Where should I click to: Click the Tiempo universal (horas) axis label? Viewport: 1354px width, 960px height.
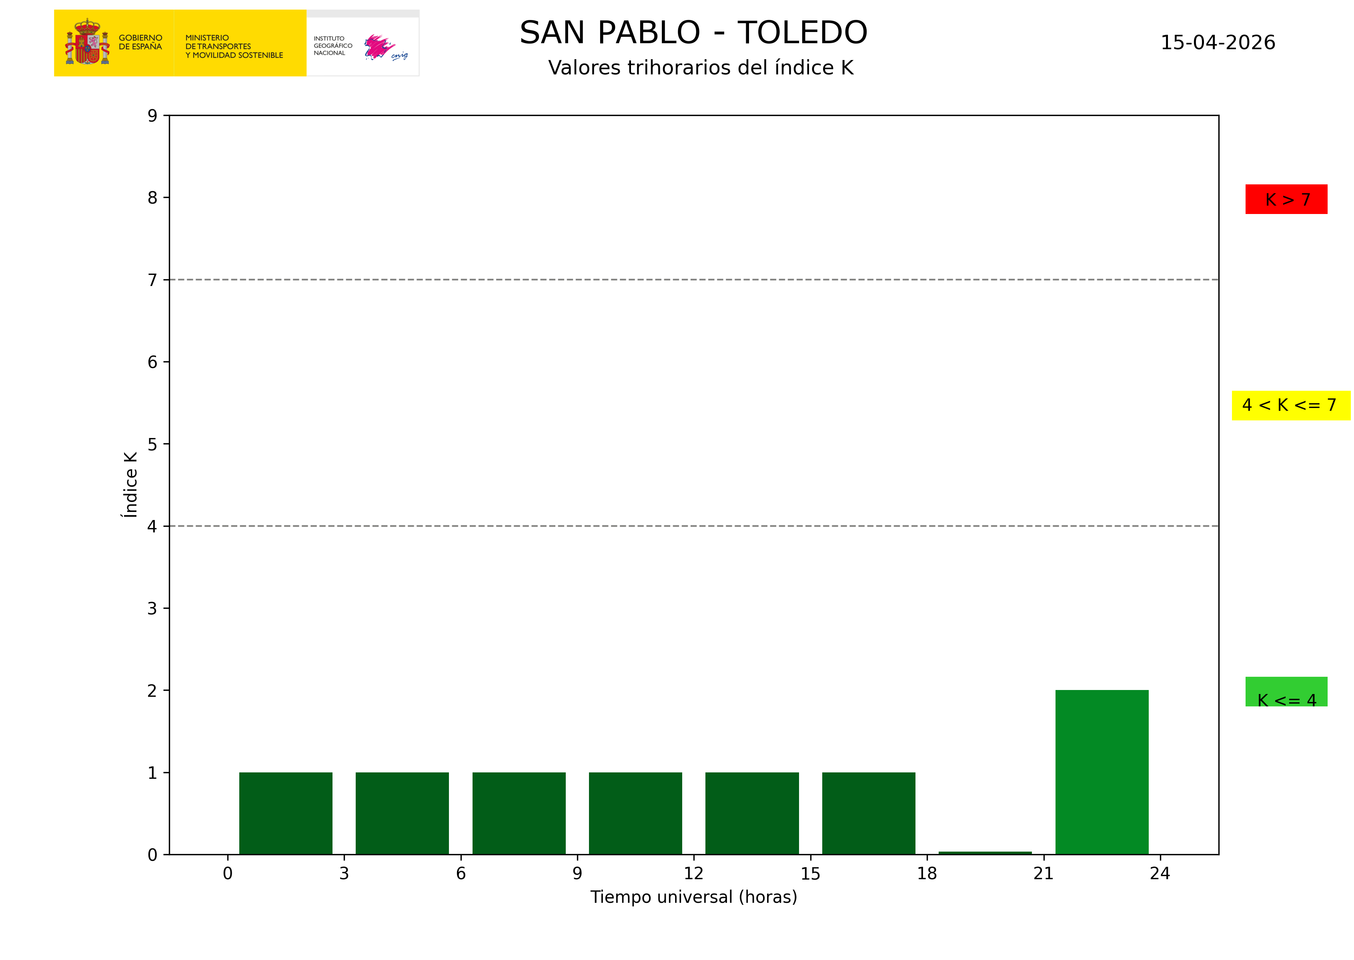click(x=693, y=897)
